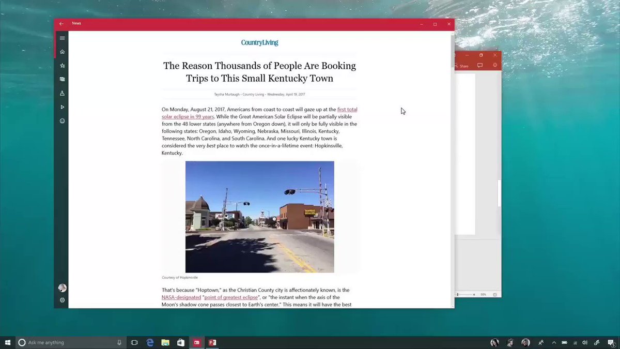Viewport: 620px width, 349px height.
Task: Expand hidden system tray icons
Action: click(554, 342)
